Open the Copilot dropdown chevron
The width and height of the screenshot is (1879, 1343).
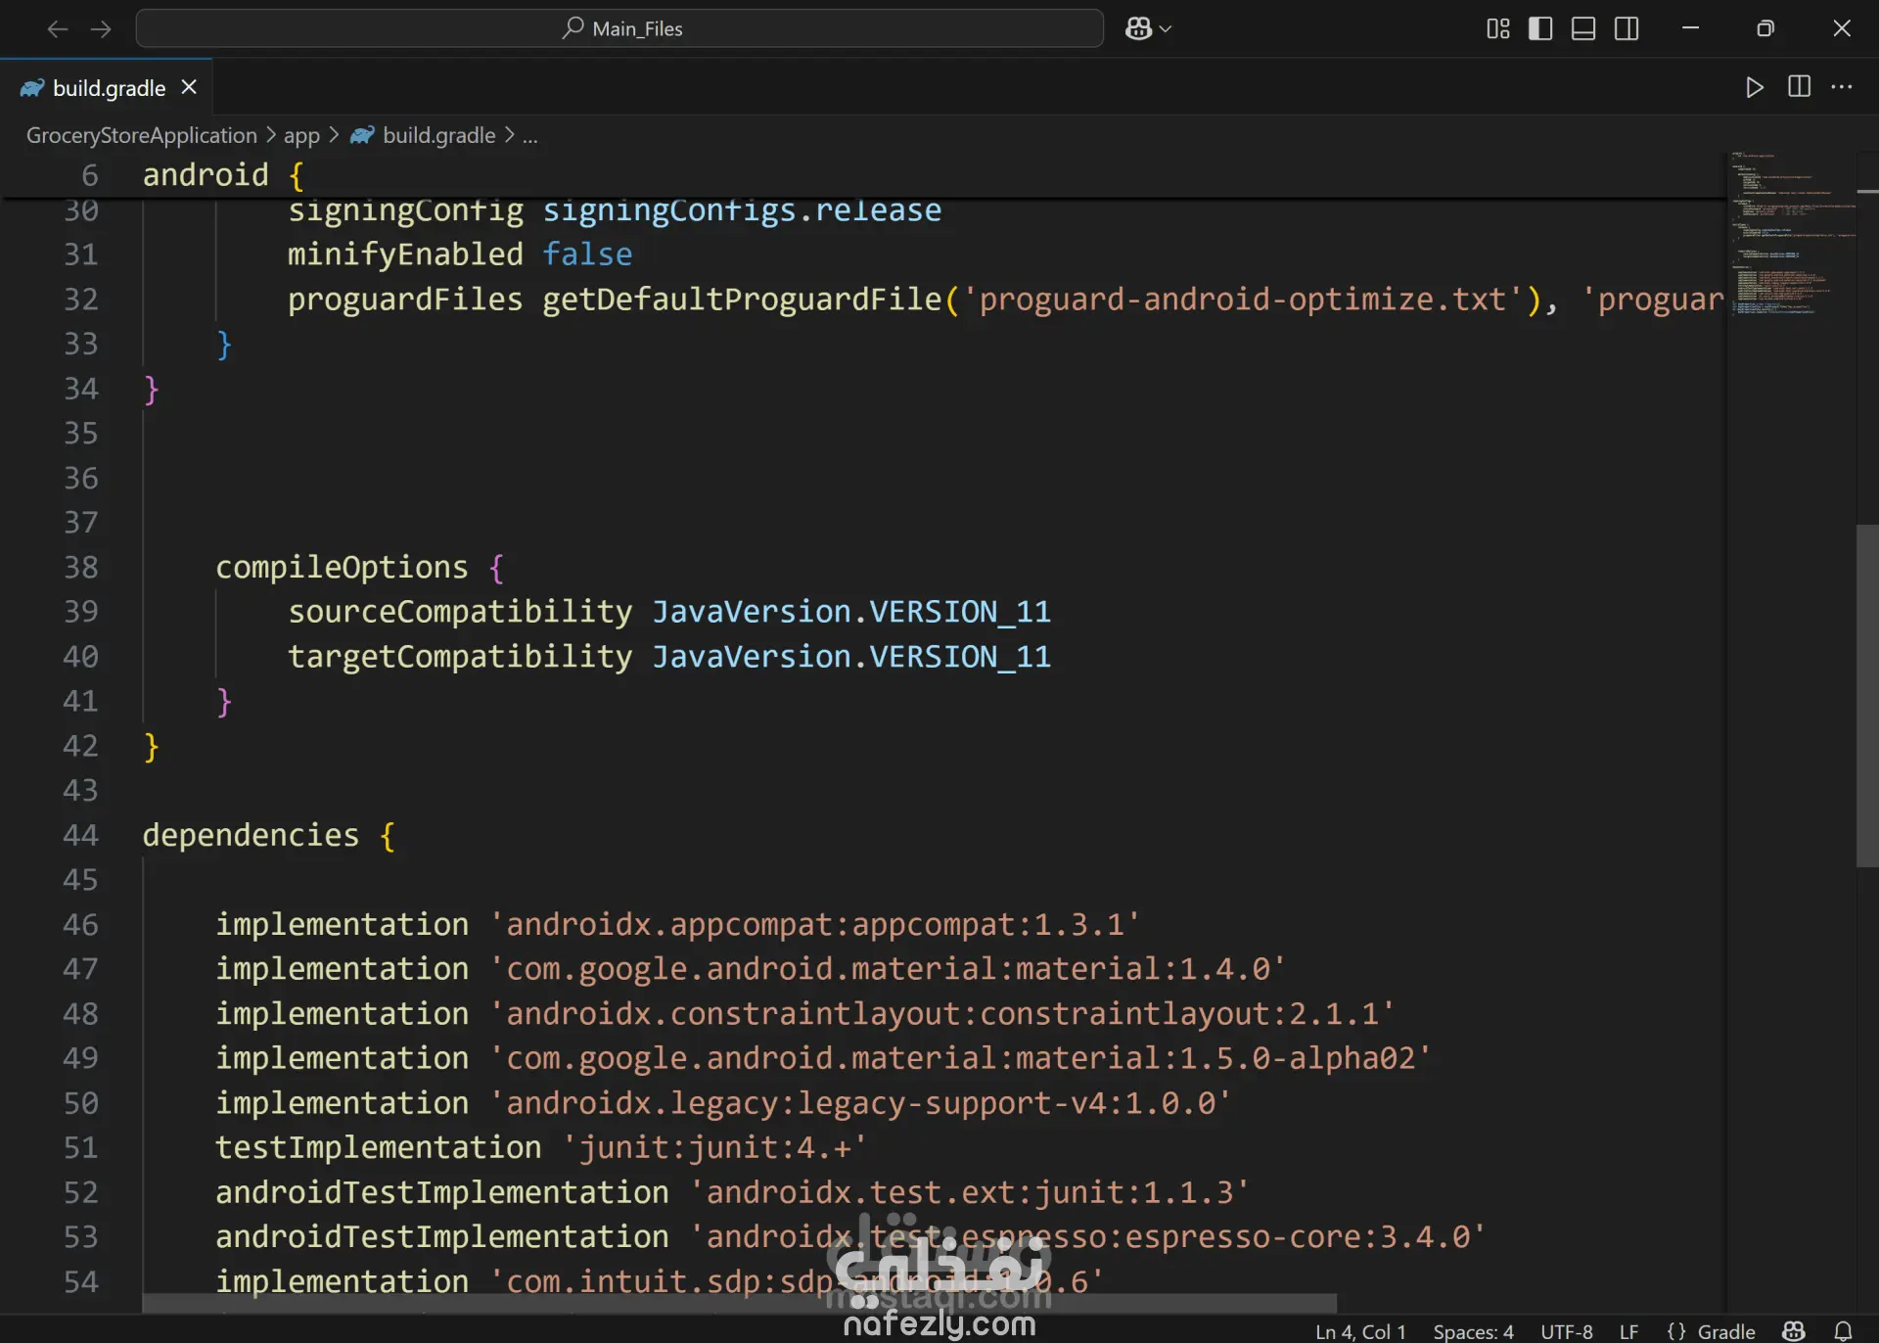click(x=1166, y=29)
